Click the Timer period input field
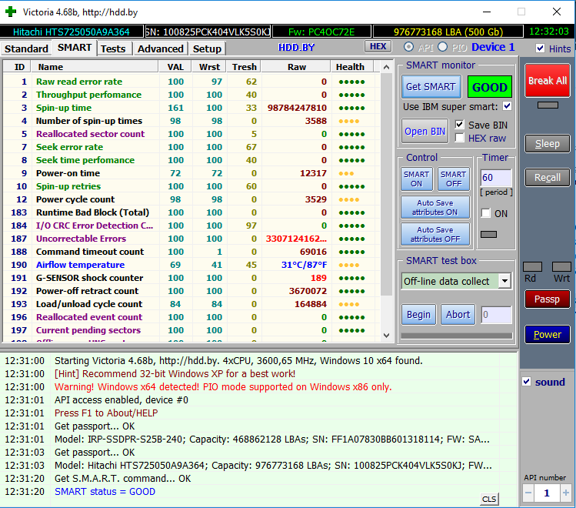 [496, 178]
